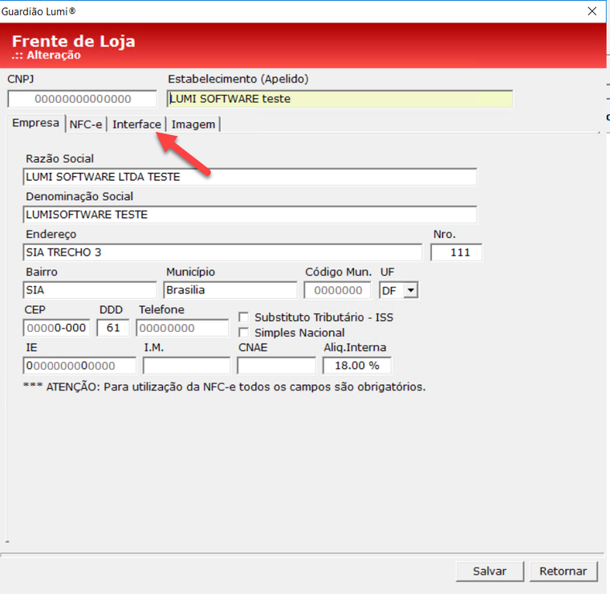Enable Substituto Tributário - ISS checkbox
The width and height of the screenshot is (610, 594).
click(245, 317)
